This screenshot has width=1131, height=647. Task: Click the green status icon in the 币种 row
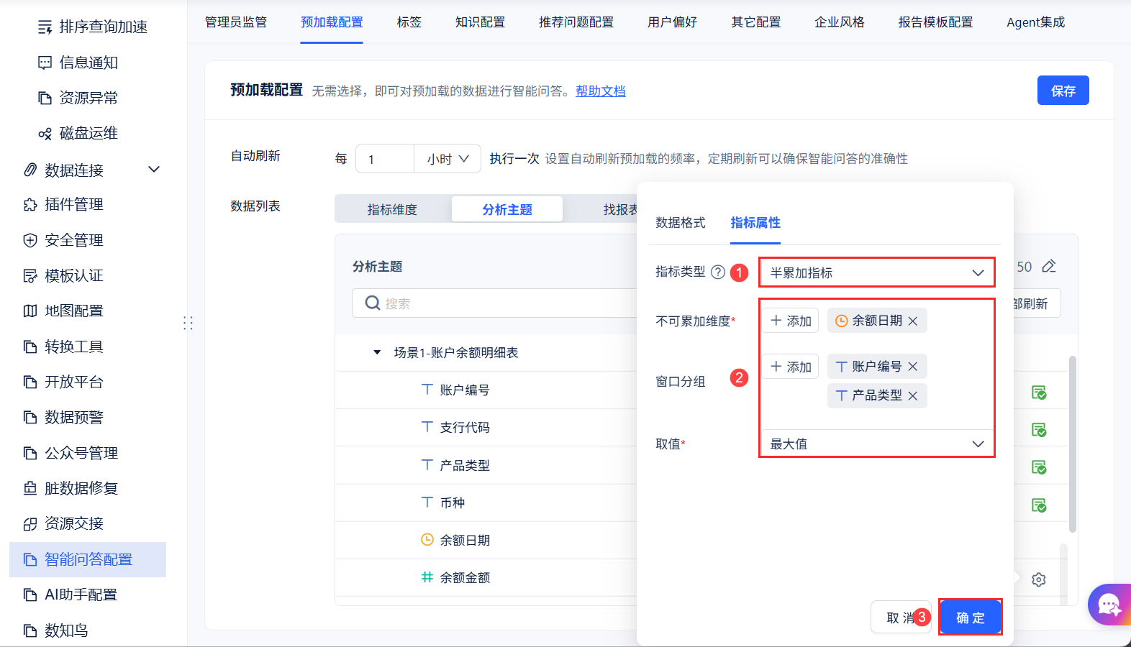coord(1039,505)
